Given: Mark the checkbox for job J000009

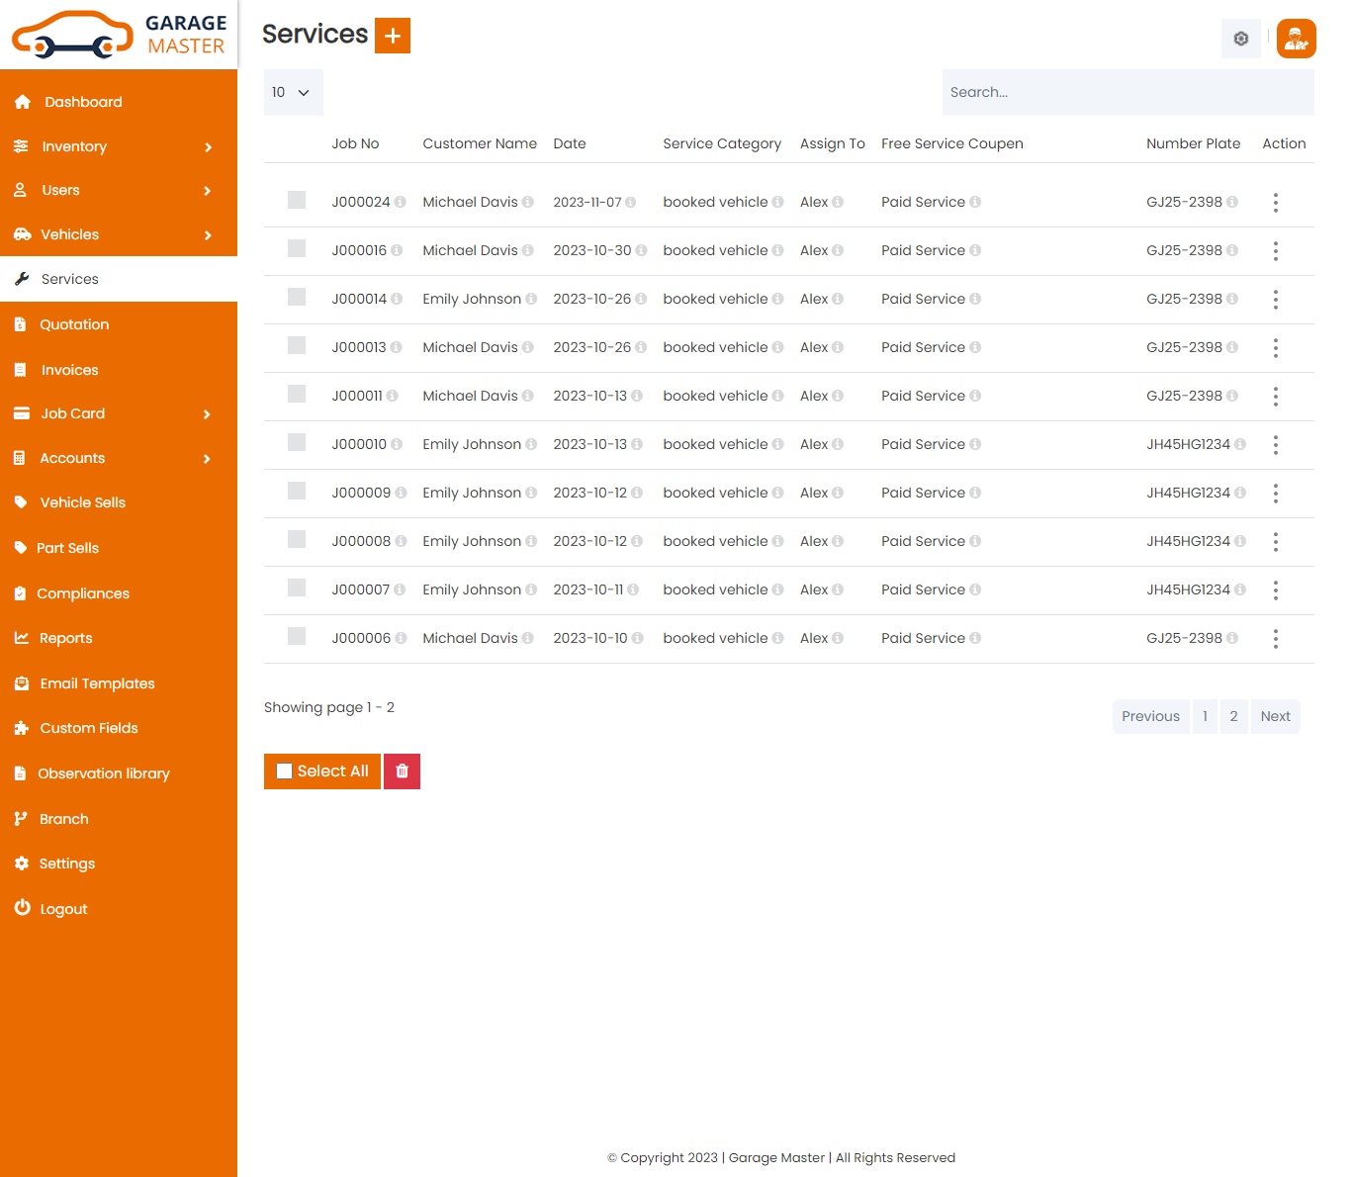Looking at the screenshot, I should click(x=297, y=491).
